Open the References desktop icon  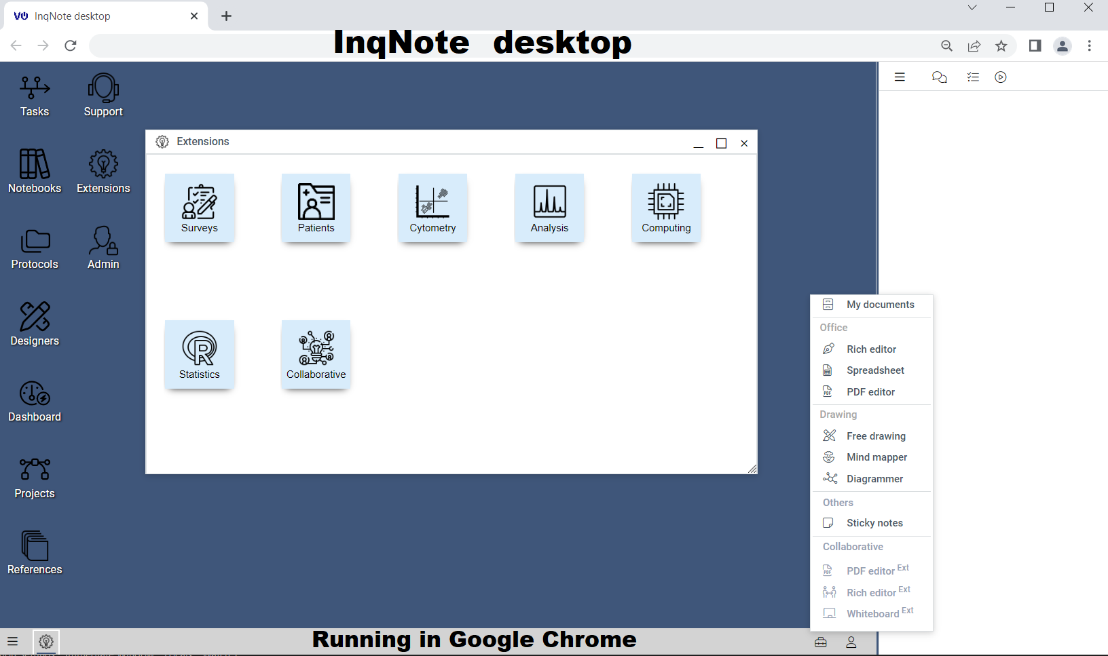tap(35, 554)
